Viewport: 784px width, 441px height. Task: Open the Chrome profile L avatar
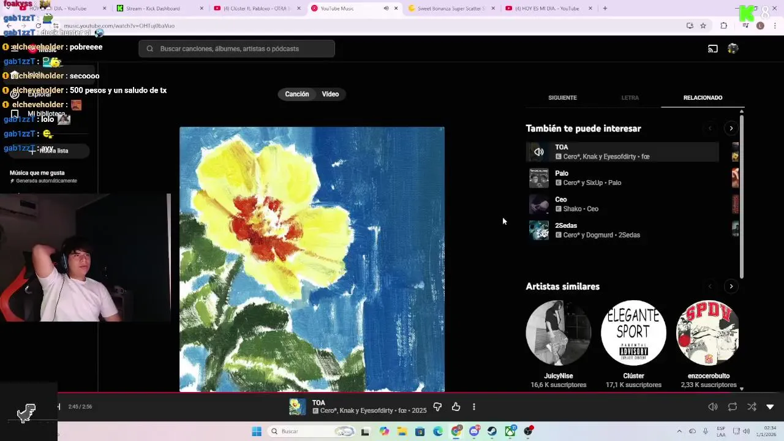[760, 26]
